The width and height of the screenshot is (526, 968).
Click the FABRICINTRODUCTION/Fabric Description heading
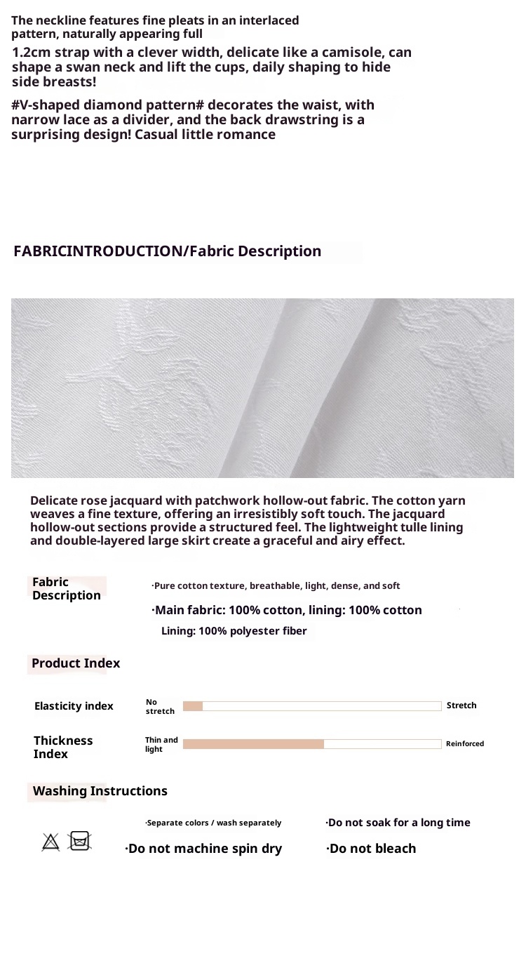click(x=168, y=251)
